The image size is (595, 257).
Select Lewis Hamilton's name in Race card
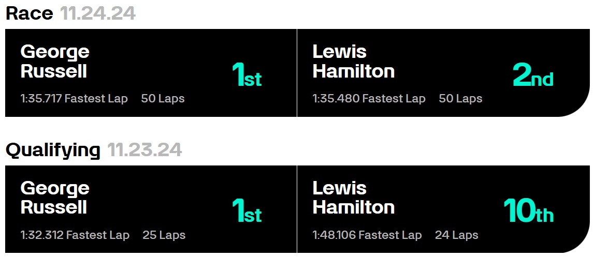click(x=354, y=62)
